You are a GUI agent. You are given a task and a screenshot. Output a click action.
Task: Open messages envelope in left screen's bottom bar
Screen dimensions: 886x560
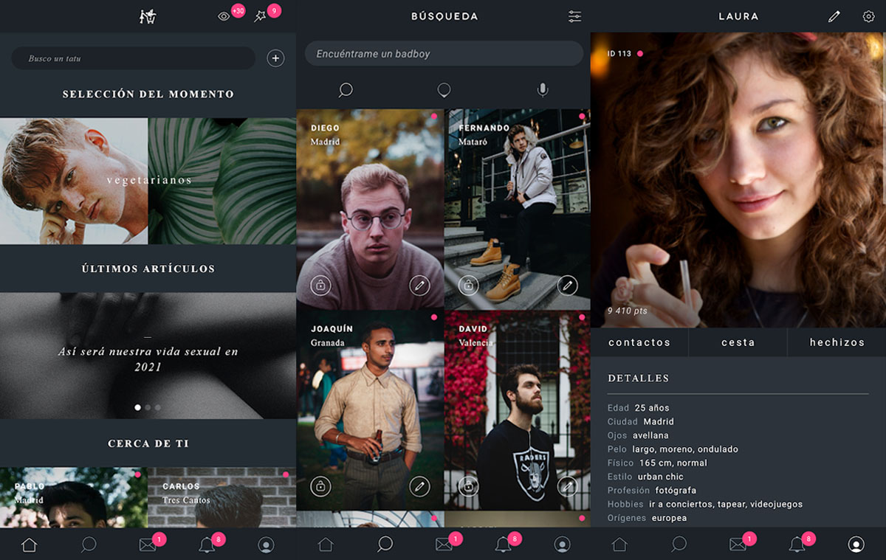147,545
